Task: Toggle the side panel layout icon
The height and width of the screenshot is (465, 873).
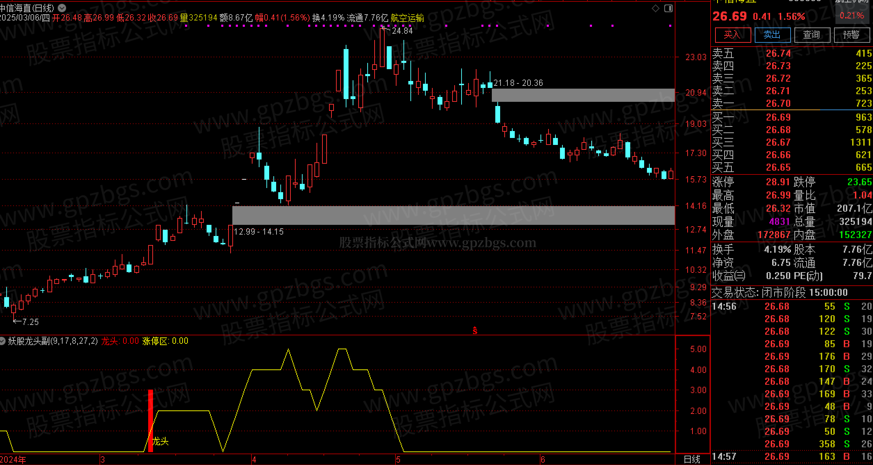Action: click(668, 8)
